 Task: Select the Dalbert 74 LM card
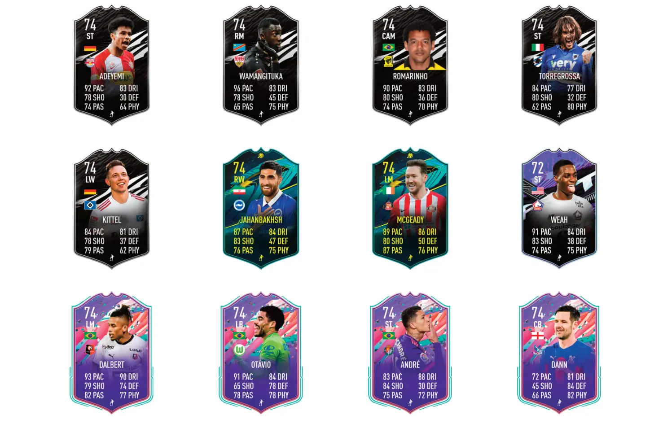[112, 353]
